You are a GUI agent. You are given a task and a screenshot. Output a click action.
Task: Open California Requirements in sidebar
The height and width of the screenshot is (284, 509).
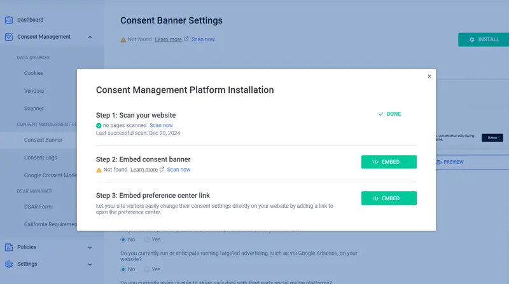coord(50,224)
